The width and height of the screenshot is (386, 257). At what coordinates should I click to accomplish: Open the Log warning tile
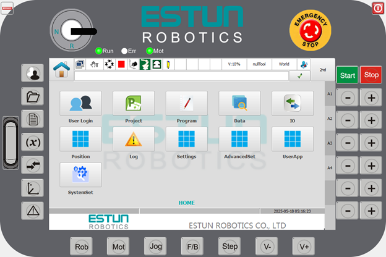pyautogui.click(x=134, y=139)
